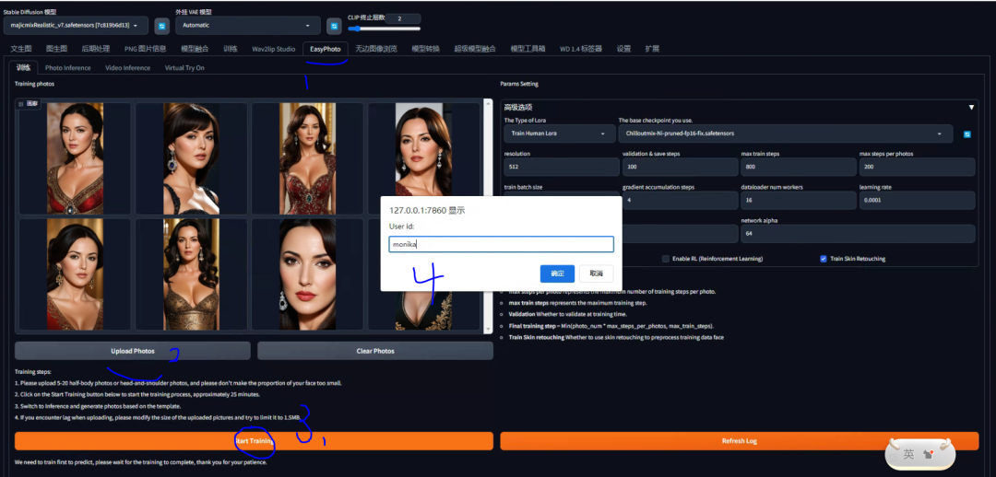The height and width of the screenshot is (477, 996).
Task: Cancel the User id dialog
Action: [596, 273]
